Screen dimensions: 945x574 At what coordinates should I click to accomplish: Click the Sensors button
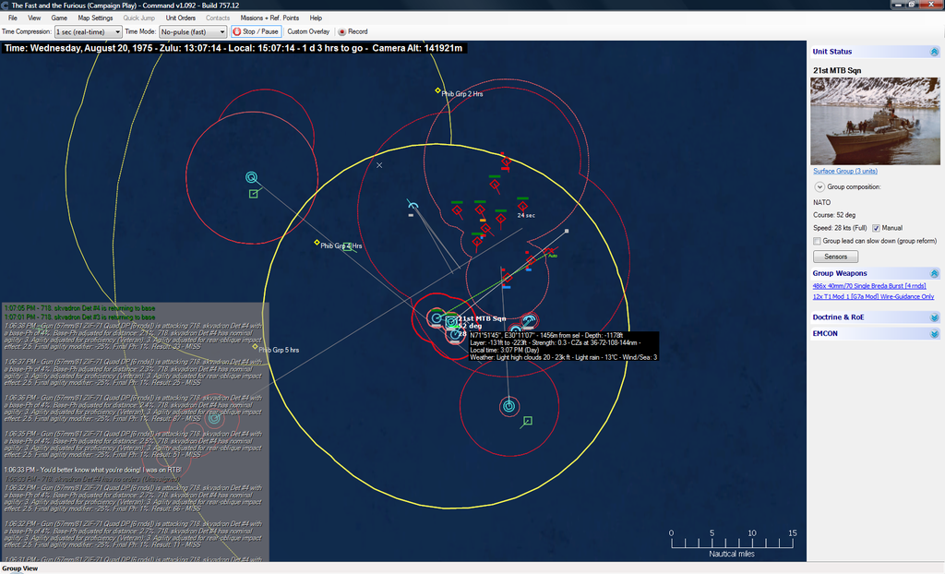pos(835,257)
